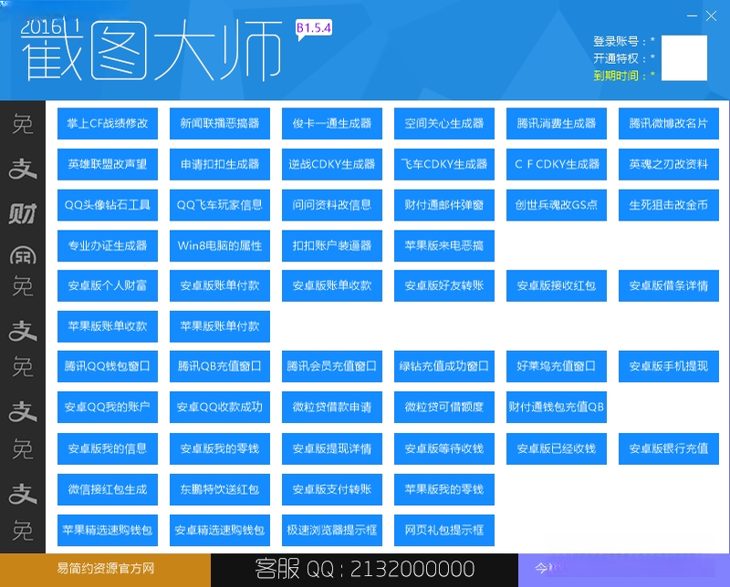
Task: Launch QQ飞车玩家信息
Action: click(220, 205)
